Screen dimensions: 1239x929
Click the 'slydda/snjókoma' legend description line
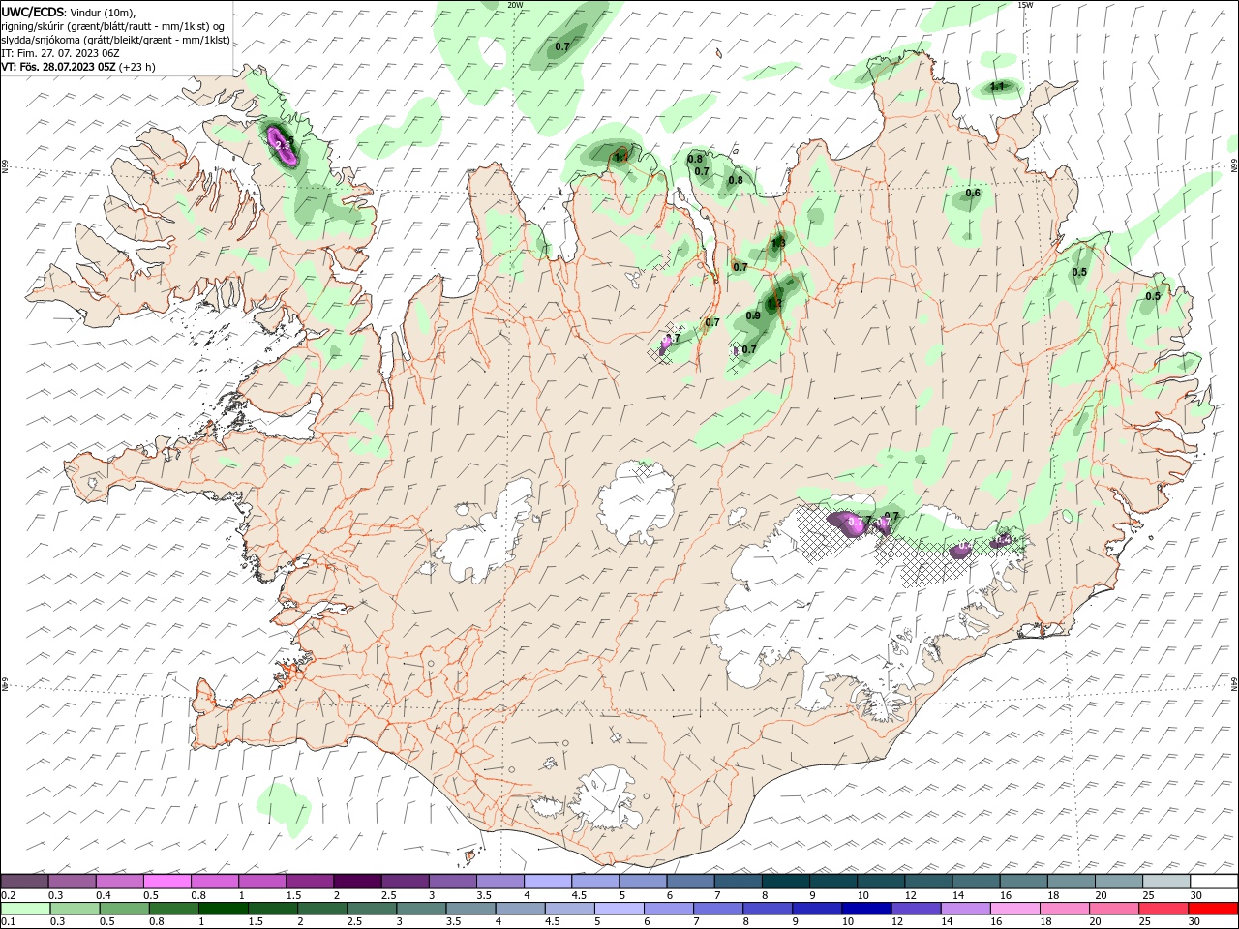[115, 40]
